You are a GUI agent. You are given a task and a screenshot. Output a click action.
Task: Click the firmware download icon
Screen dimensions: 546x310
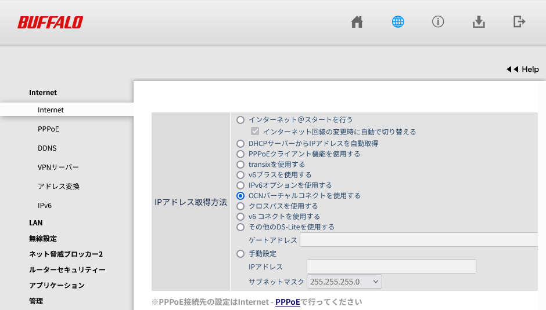(x=479, y=22)
